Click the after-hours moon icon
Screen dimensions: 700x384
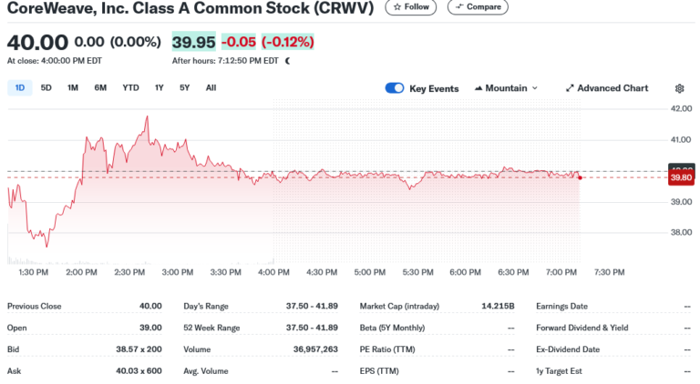coord(287,61)
